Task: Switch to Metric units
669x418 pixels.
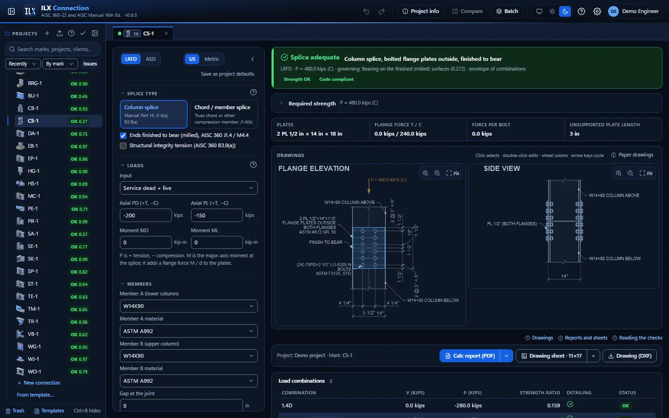Action: pyautogui.click(x=212, y=59)
